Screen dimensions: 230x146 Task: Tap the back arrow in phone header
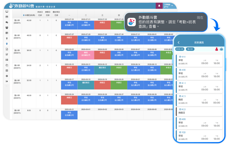(x=179, y=43)
